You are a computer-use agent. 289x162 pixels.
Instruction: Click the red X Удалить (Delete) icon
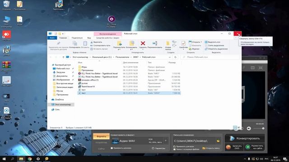click(143, 43)
